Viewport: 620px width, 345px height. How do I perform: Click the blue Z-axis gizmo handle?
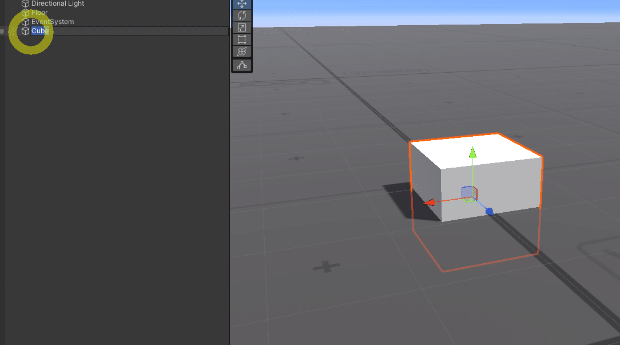(490, 212)
